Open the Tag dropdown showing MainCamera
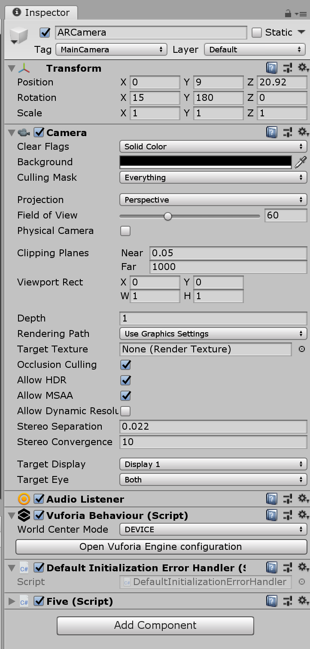 (x=111, y=49)
